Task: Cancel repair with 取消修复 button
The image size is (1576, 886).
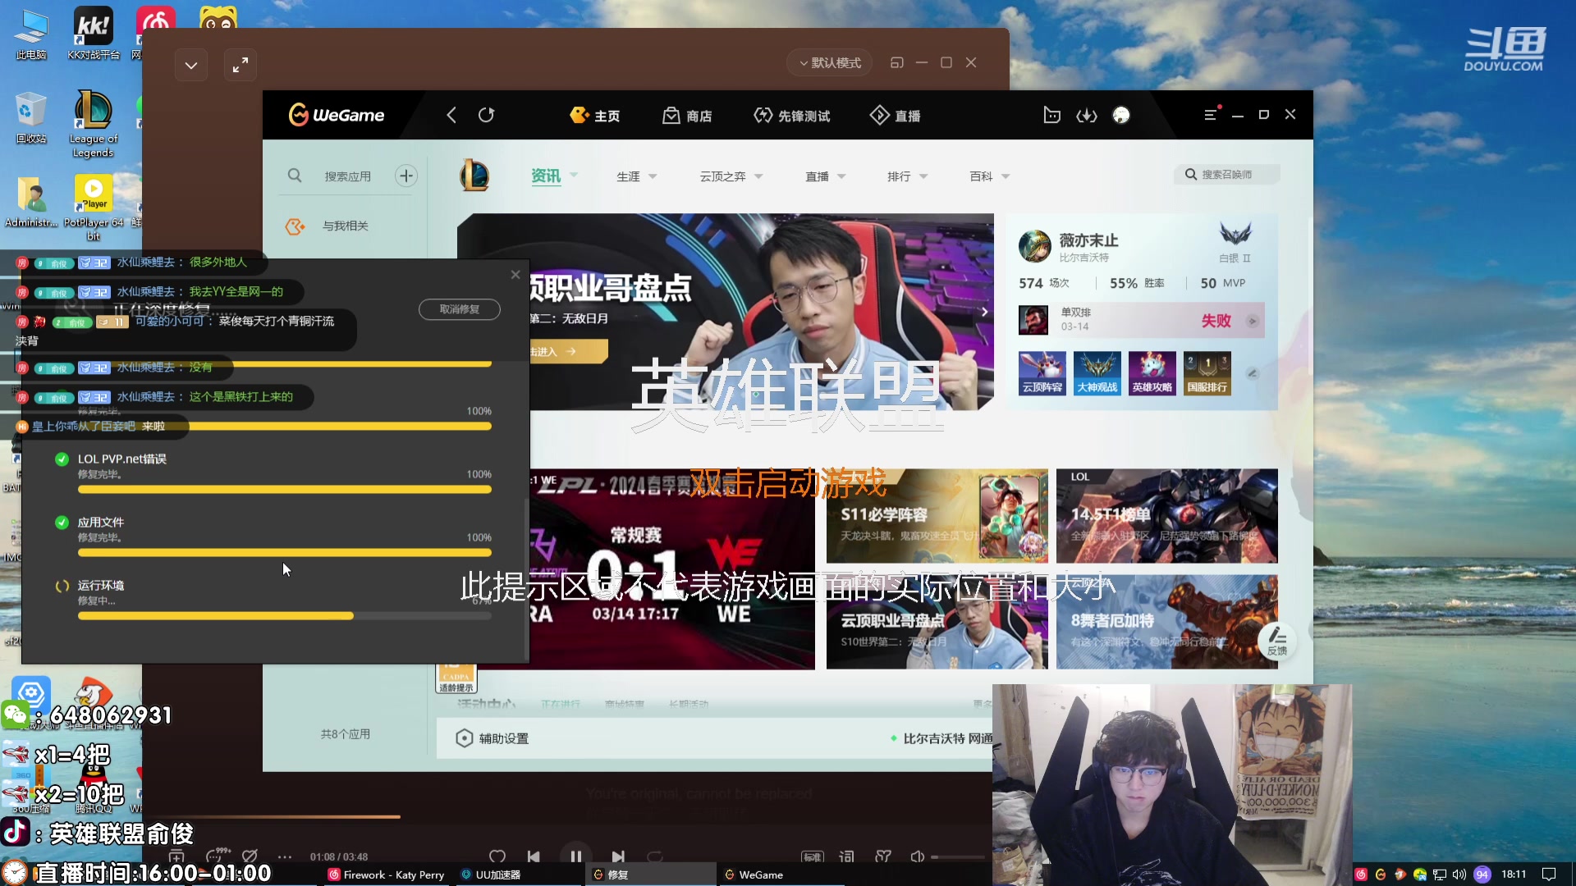Action: pos(460,309)
